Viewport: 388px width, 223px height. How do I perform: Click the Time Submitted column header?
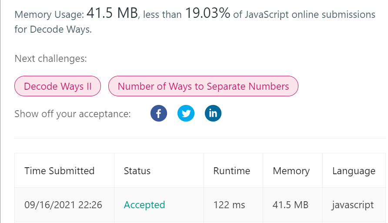tap(59, 171)
